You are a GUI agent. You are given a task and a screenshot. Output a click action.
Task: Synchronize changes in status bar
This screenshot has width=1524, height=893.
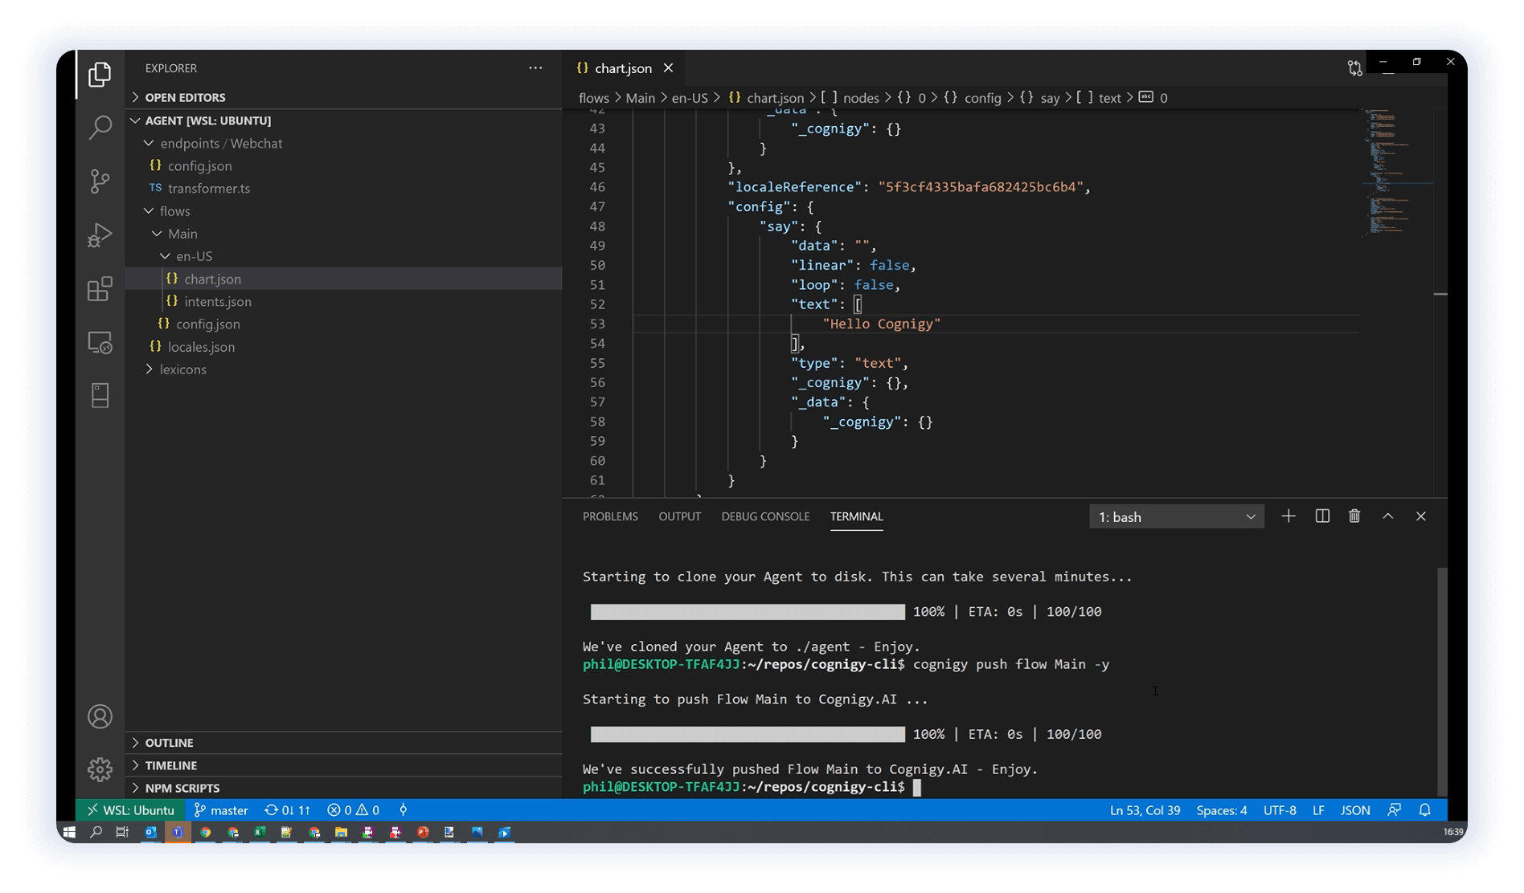pos(287,810)
